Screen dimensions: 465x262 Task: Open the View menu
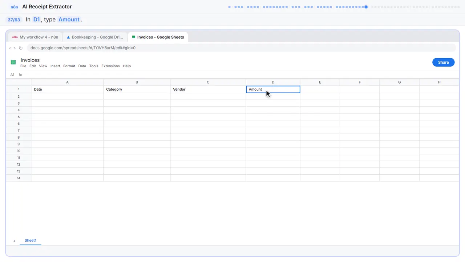[x=43, y=66]
